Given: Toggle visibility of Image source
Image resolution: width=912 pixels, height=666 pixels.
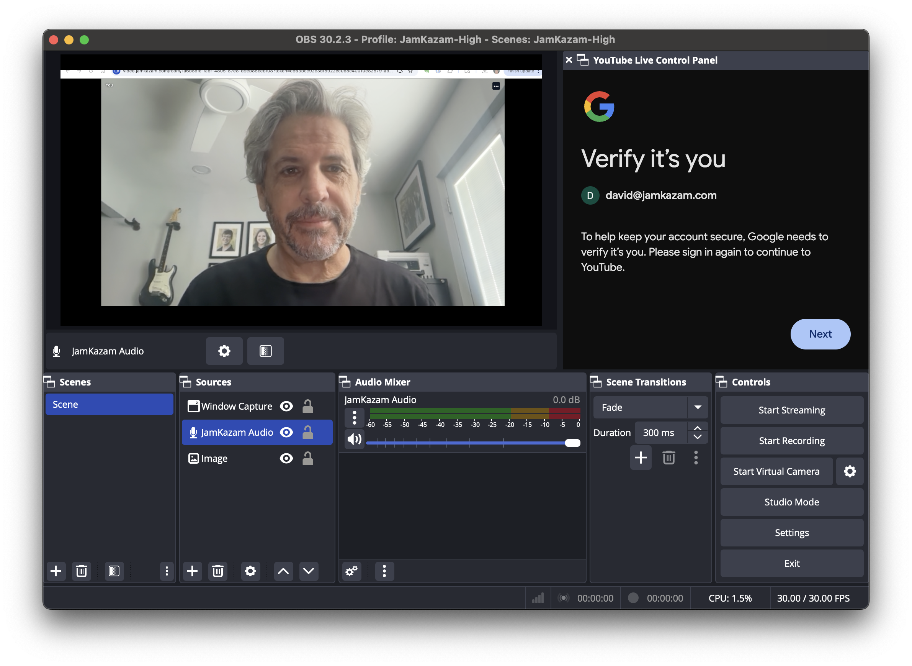Looking at the screenshot, I should [286, 458].
